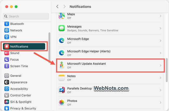
Task: Select the Microsoft Update Assistant icon
Action: click(x=62, y=65)
